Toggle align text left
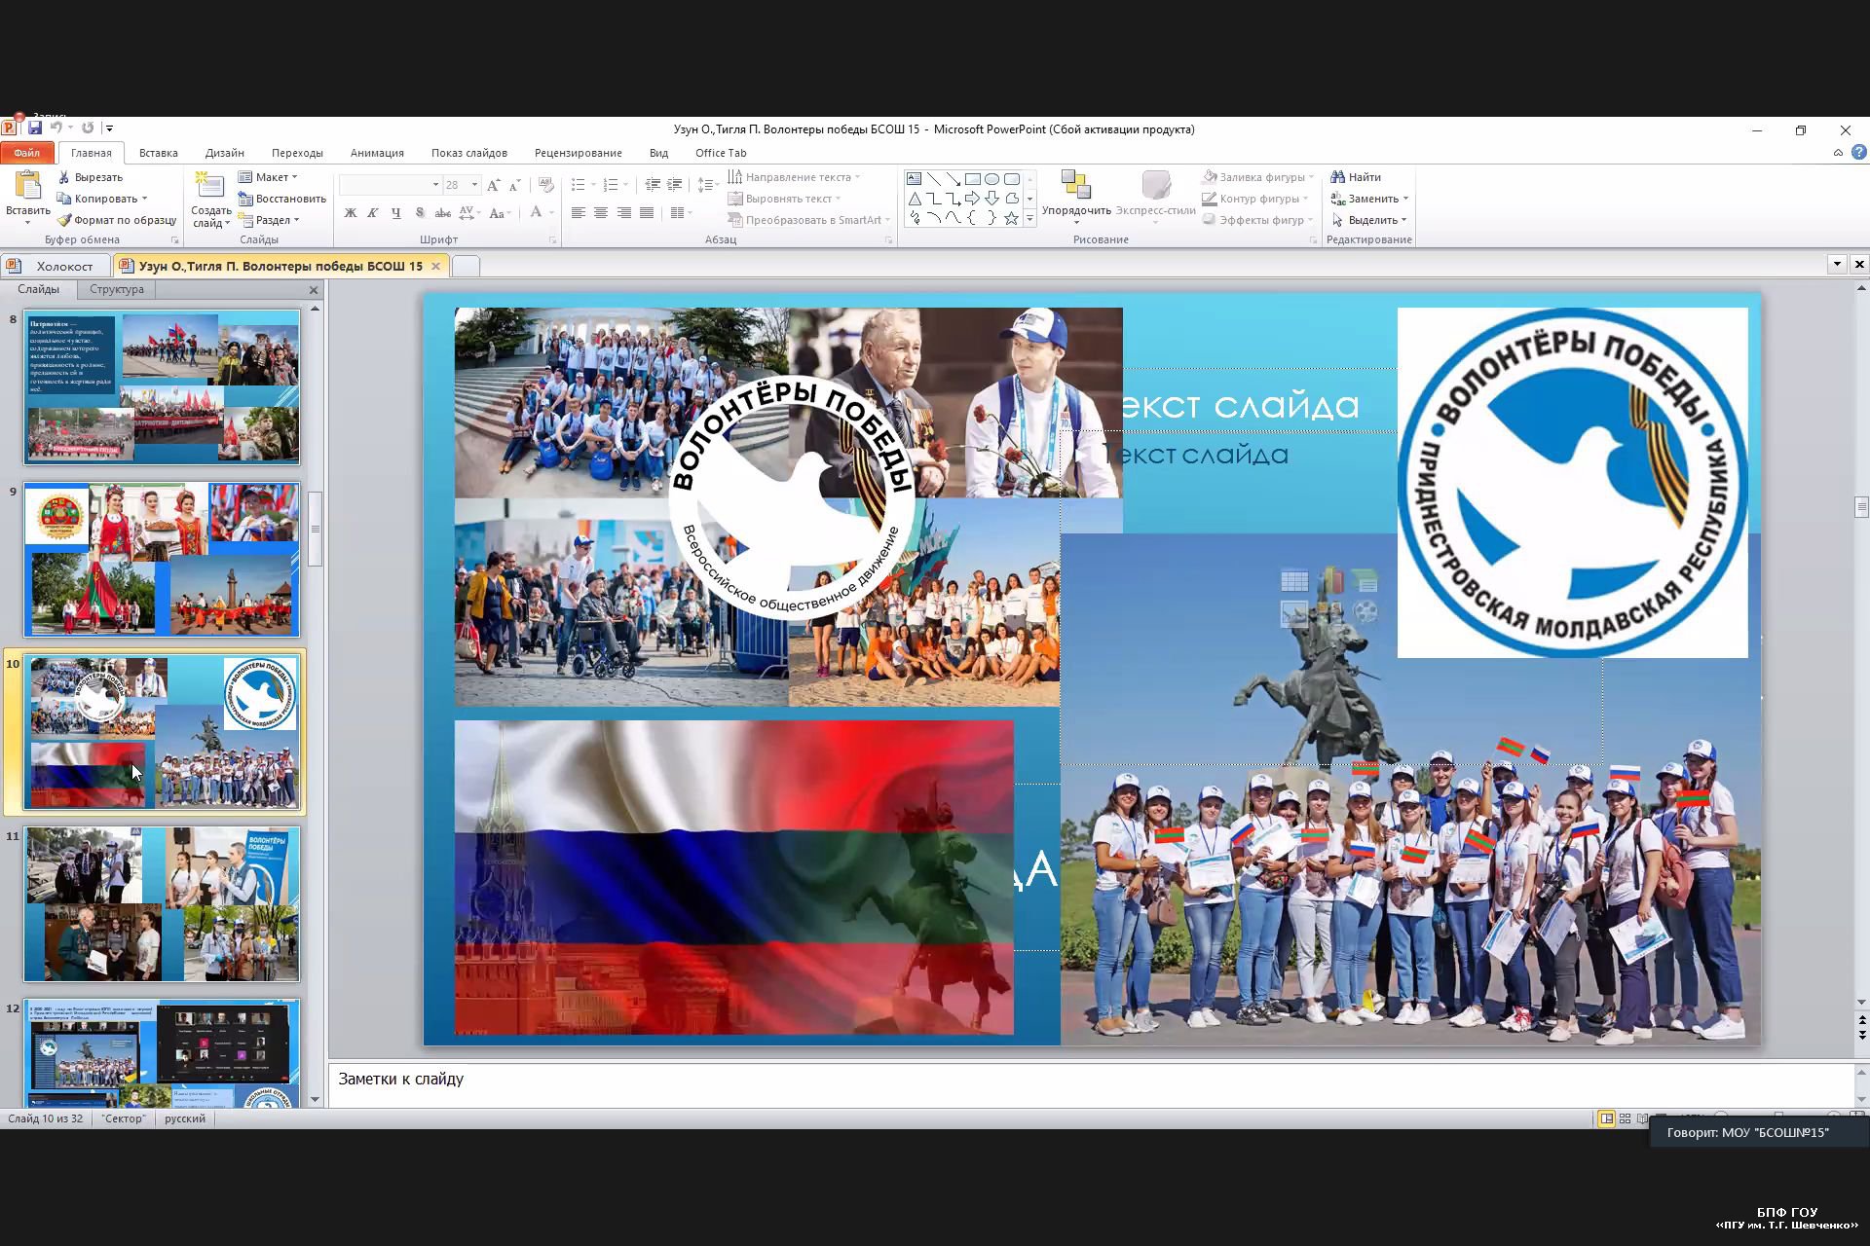 pyautogui.click(x=579, y=212)
